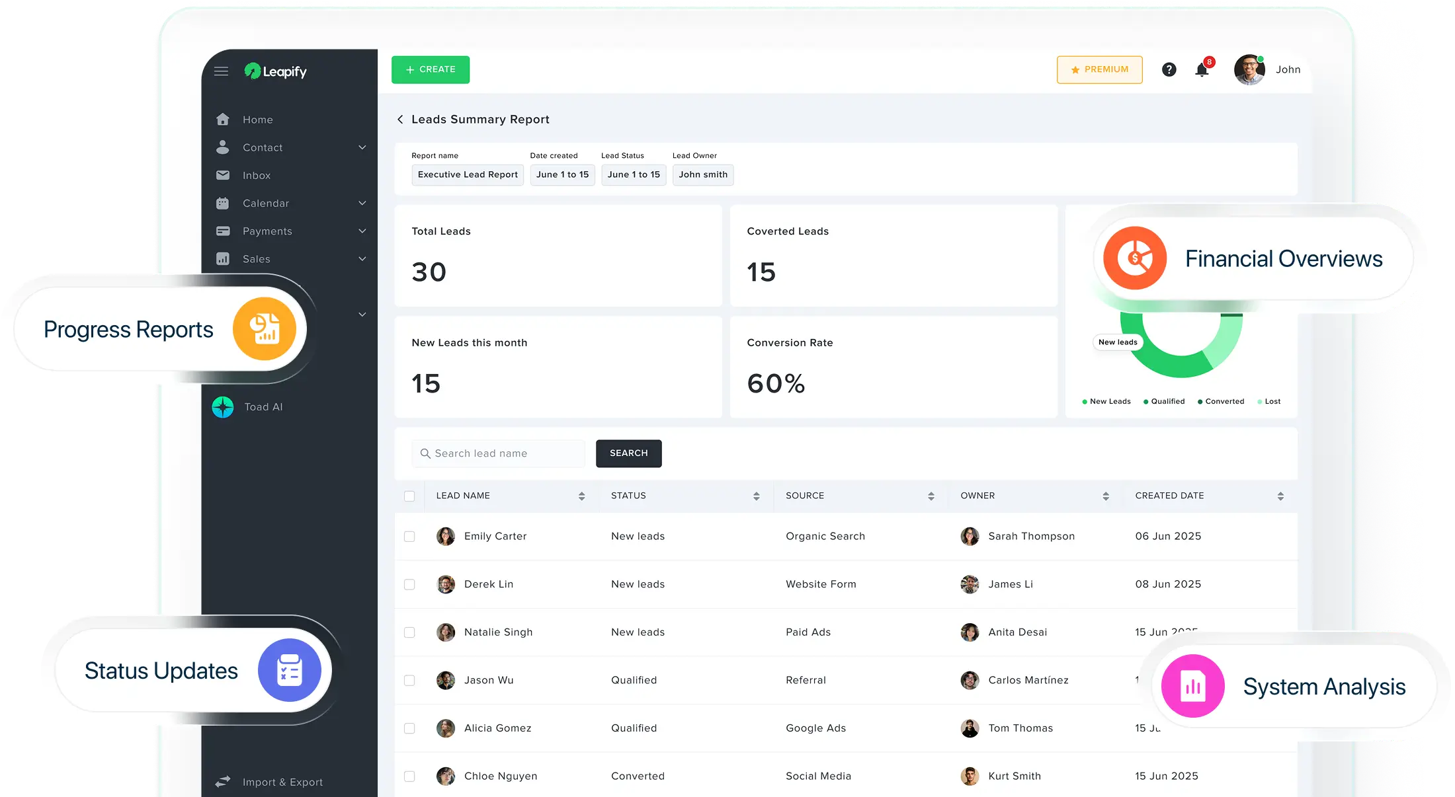Screen dimensions: 1455x797
Task: Check the select-all checkbox in the table header
Action: point(409,495)
